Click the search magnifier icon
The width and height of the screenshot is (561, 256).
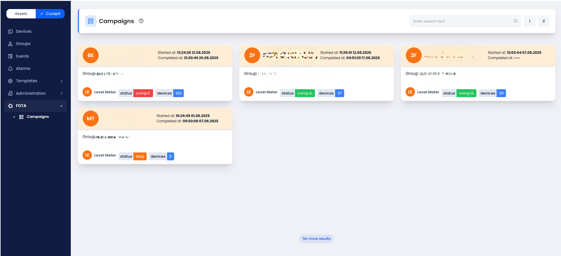point(515,21)
